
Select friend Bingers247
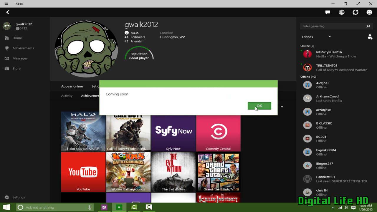pyautogui.click(x=336, y=165)
